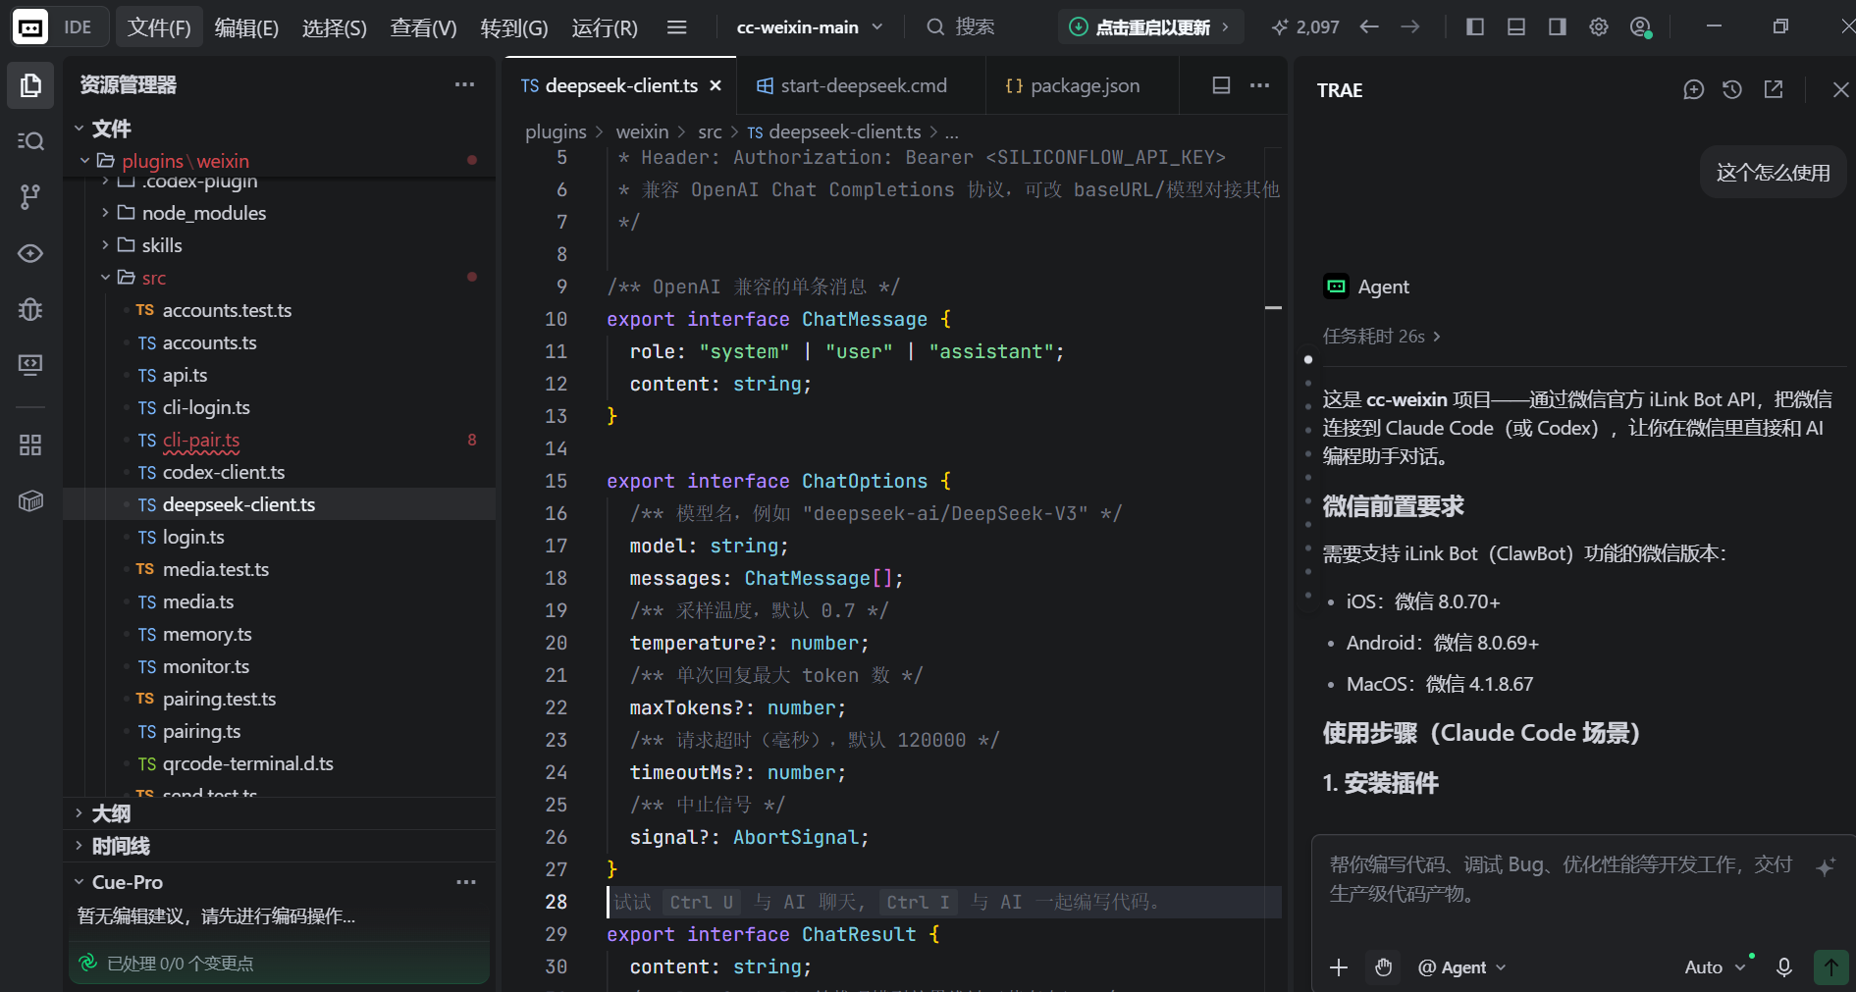Click the 已处理 0/0 个变更点 status bar

pos(279,964)
